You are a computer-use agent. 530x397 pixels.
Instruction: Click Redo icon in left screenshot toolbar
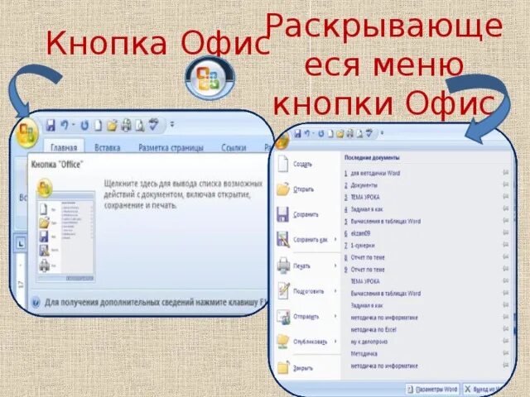pyautogui.click(x=84, y=126)
